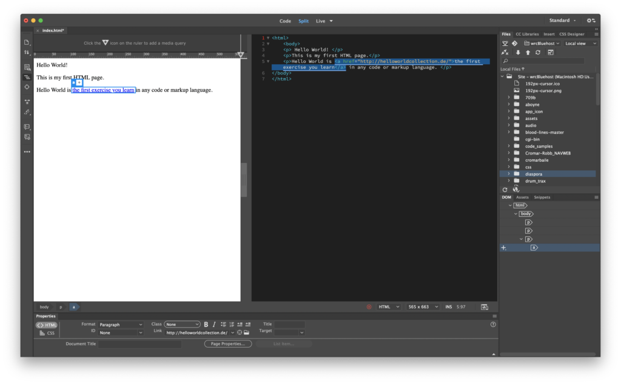The width and height of the screenshot is (621, 384).
Task: Open the three-dots Customize Toolbar icon
Action: click(27, 151)
